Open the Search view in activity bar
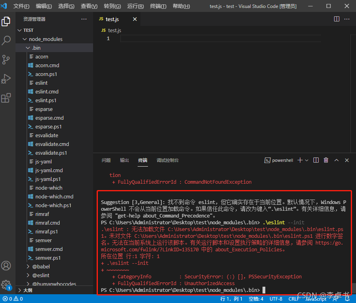Image resolution: width=356 pixels, height=303 pixels. point(6,41)
